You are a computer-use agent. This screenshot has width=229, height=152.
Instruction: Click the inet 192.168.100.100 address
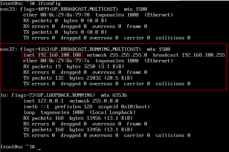point(52,55)
